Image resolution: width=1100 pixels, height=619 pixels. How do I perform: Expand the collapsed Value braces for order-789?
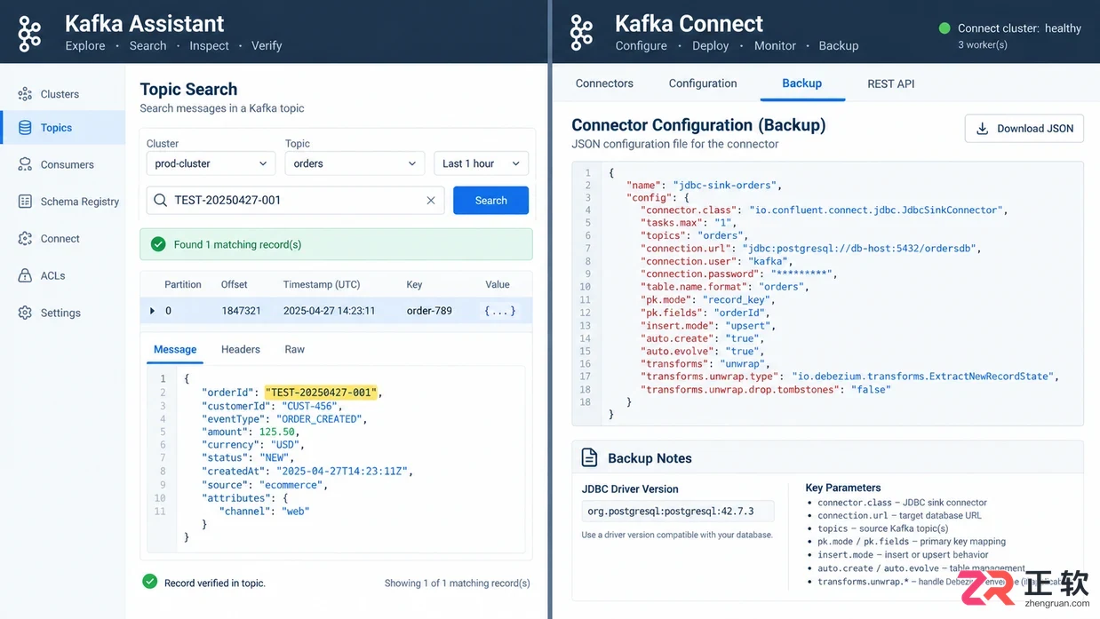click(499, 311)
